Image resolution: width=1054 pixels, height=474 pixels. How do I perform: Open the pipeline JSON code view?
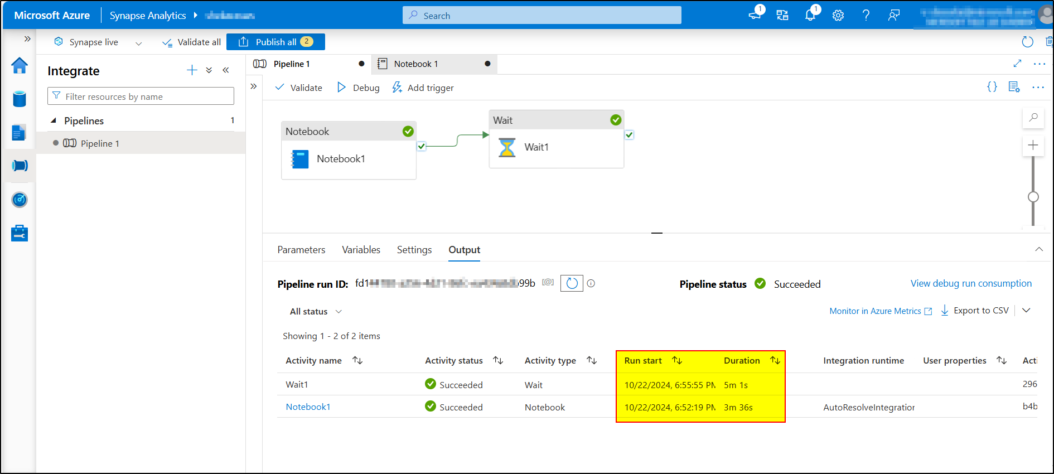point(992,86)
